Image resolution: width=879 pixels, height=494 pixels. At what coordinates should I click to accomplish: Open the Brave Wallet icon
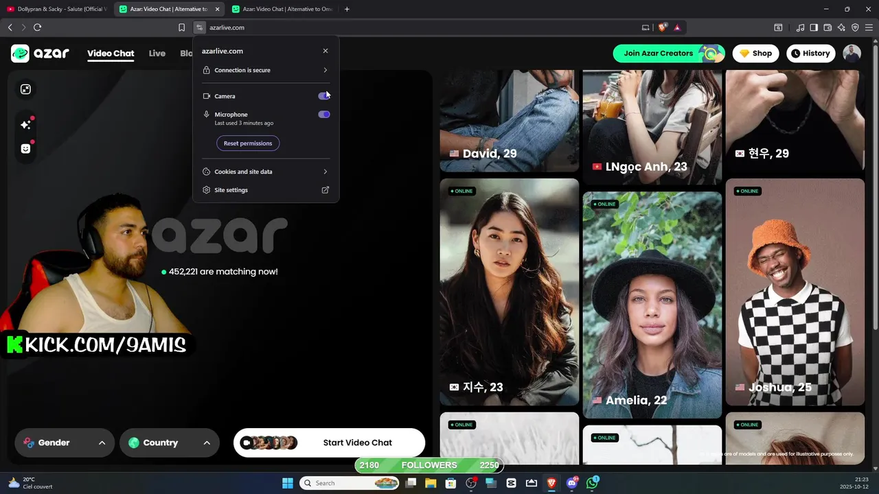tap(827, 27)
